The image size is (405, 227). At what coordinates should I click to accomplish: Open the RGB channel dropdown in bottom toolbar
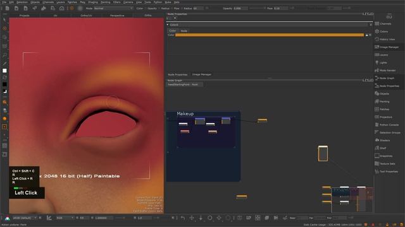click(x=65, y=218)
